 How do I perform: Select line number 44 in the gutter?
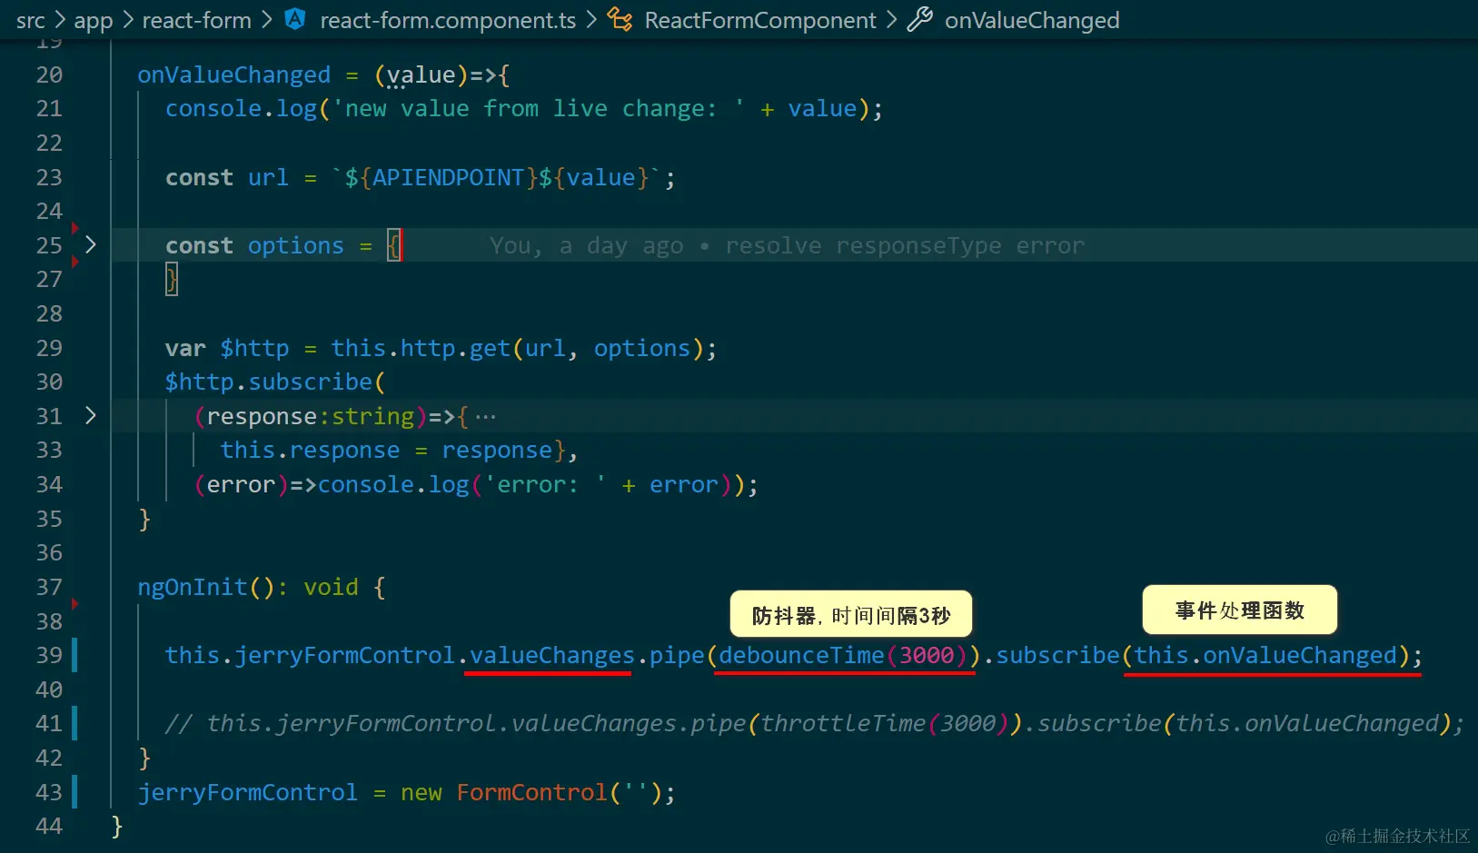(49, 826)
